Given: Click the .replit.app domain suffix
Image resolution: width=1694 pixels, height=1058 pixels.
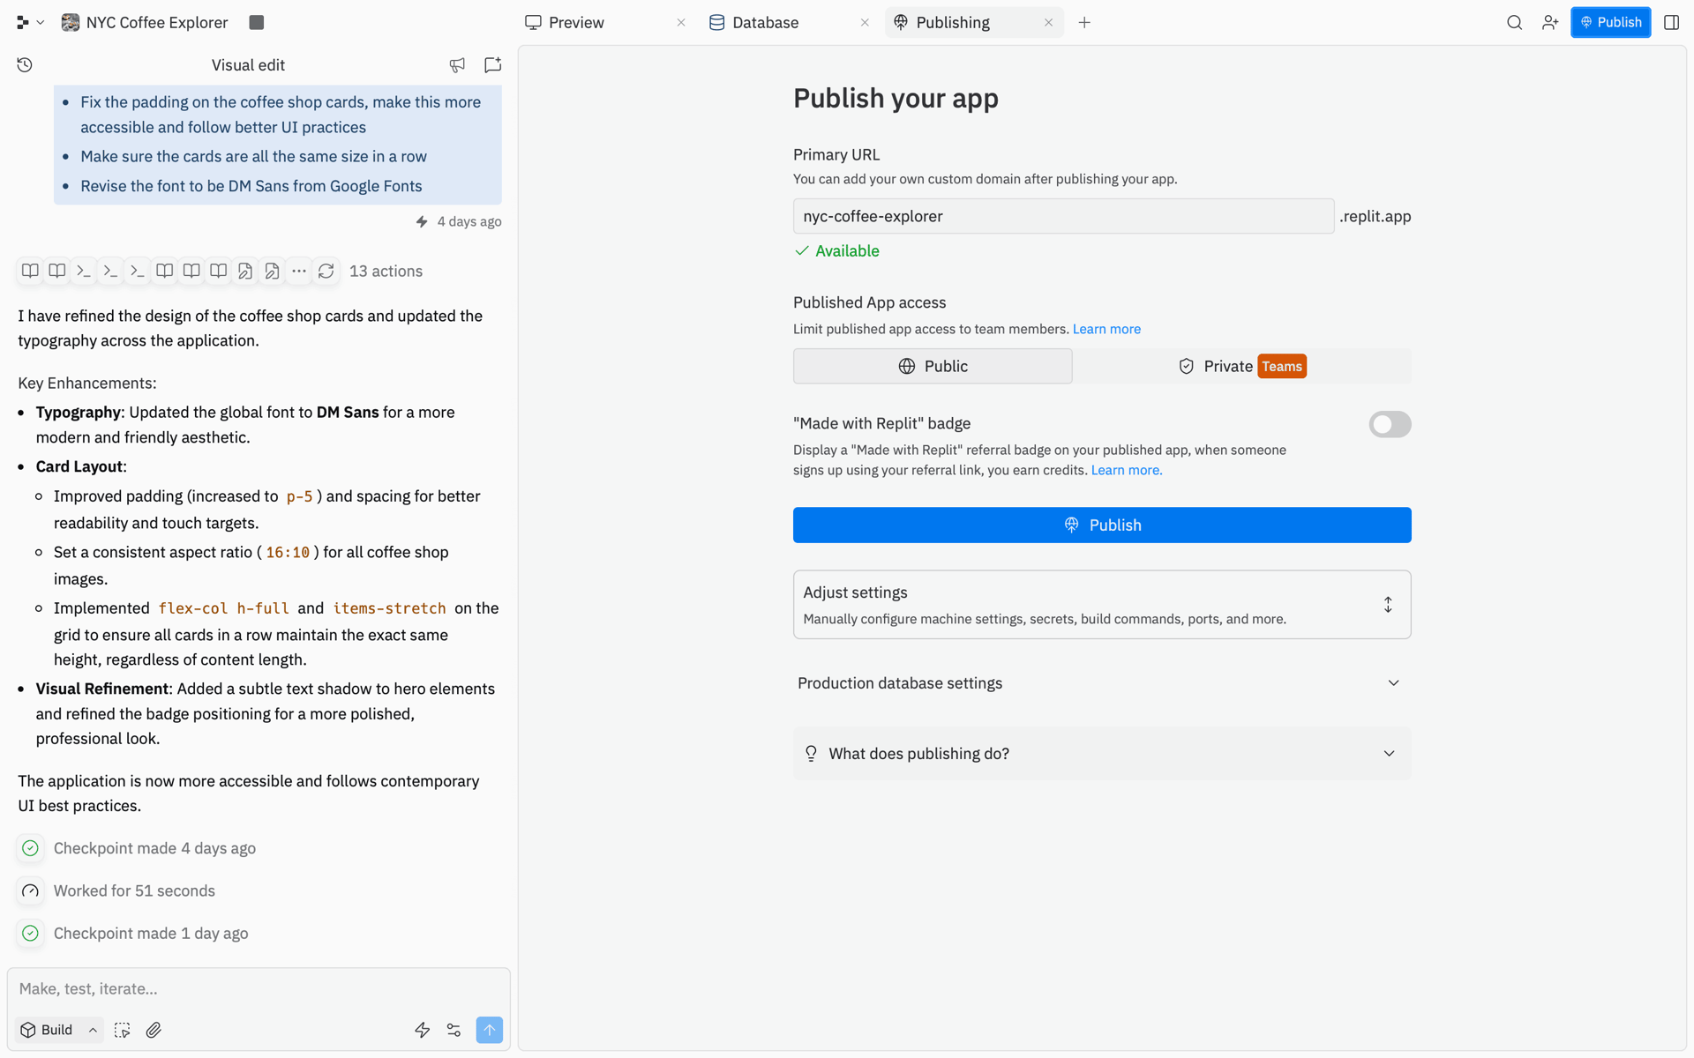Looking at the screenshot, I should pyautogui.click(x=1375, y=216).
